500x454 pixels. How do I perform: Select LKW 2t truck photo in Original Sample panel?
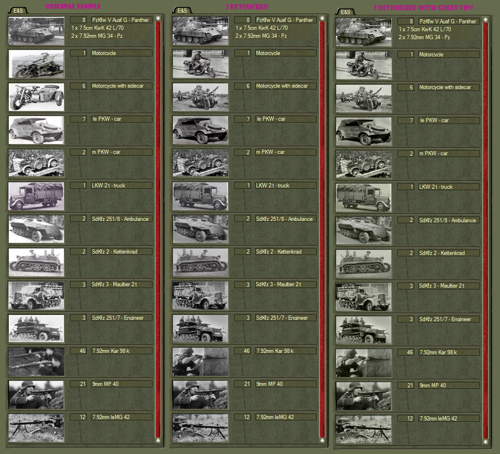coord(36,196)
